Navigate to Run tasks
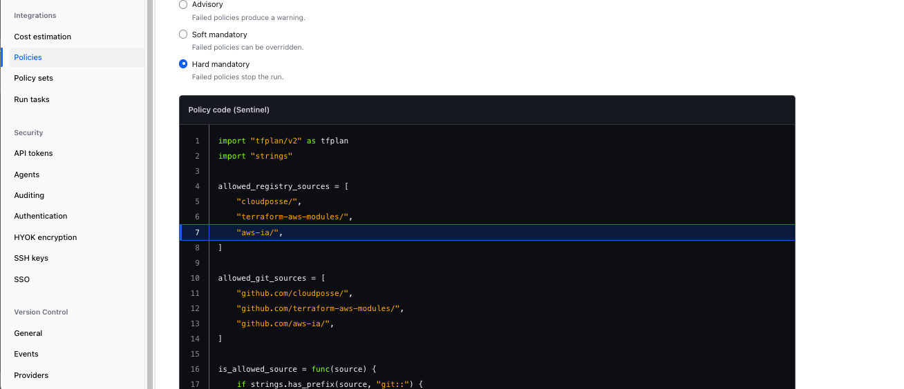This screenshot has height=389, width=904. coord(32,99)
